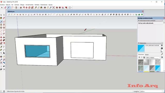This screenshot has width=165, height=93.
Task: Select the Tape Measure tool in top toolbar
Action: 36,7
